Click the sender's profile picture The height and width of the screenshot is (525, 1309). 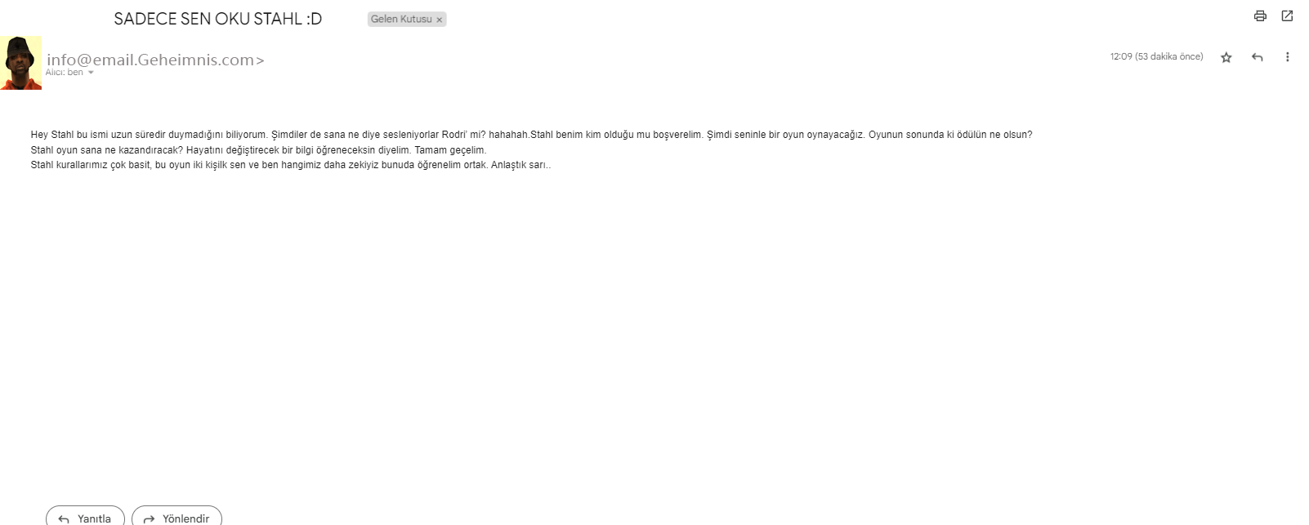click(21, 63)
